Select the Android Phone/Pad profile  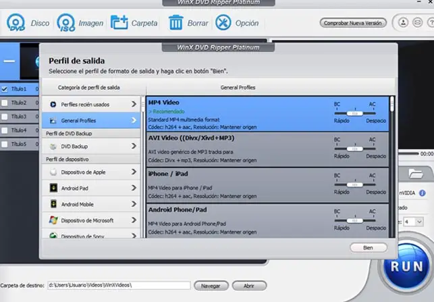[x=267, y=221]
